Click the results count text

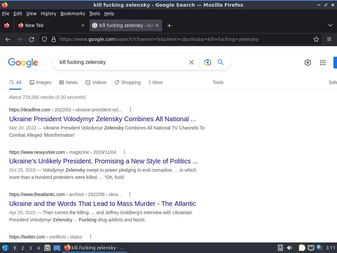47,97
